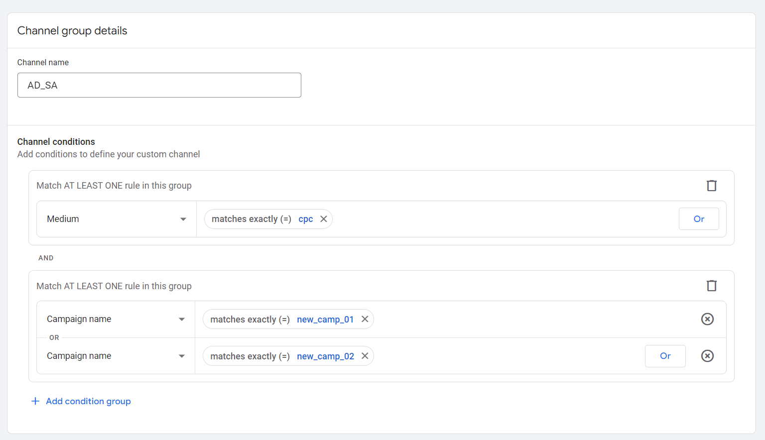Click the plus icon to add condition group
Image resolution: width=765 pixels, height=440 pixels.
[35, 401]
